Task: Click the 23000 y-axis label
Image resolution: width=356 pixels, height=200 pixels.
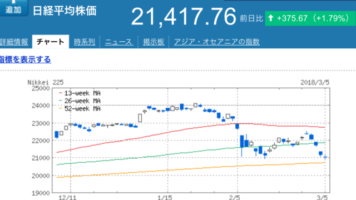Action: [41, 123]
